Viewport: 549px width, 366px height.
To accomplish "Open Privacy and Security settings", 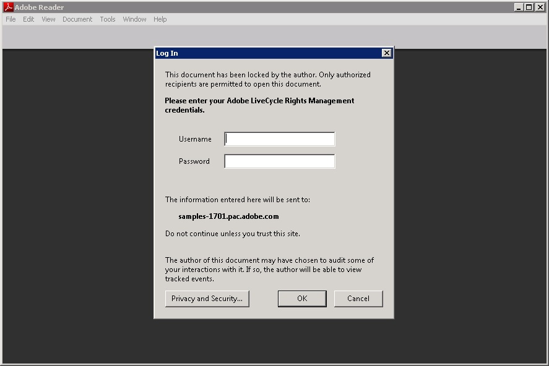I will tap(207, 298).
